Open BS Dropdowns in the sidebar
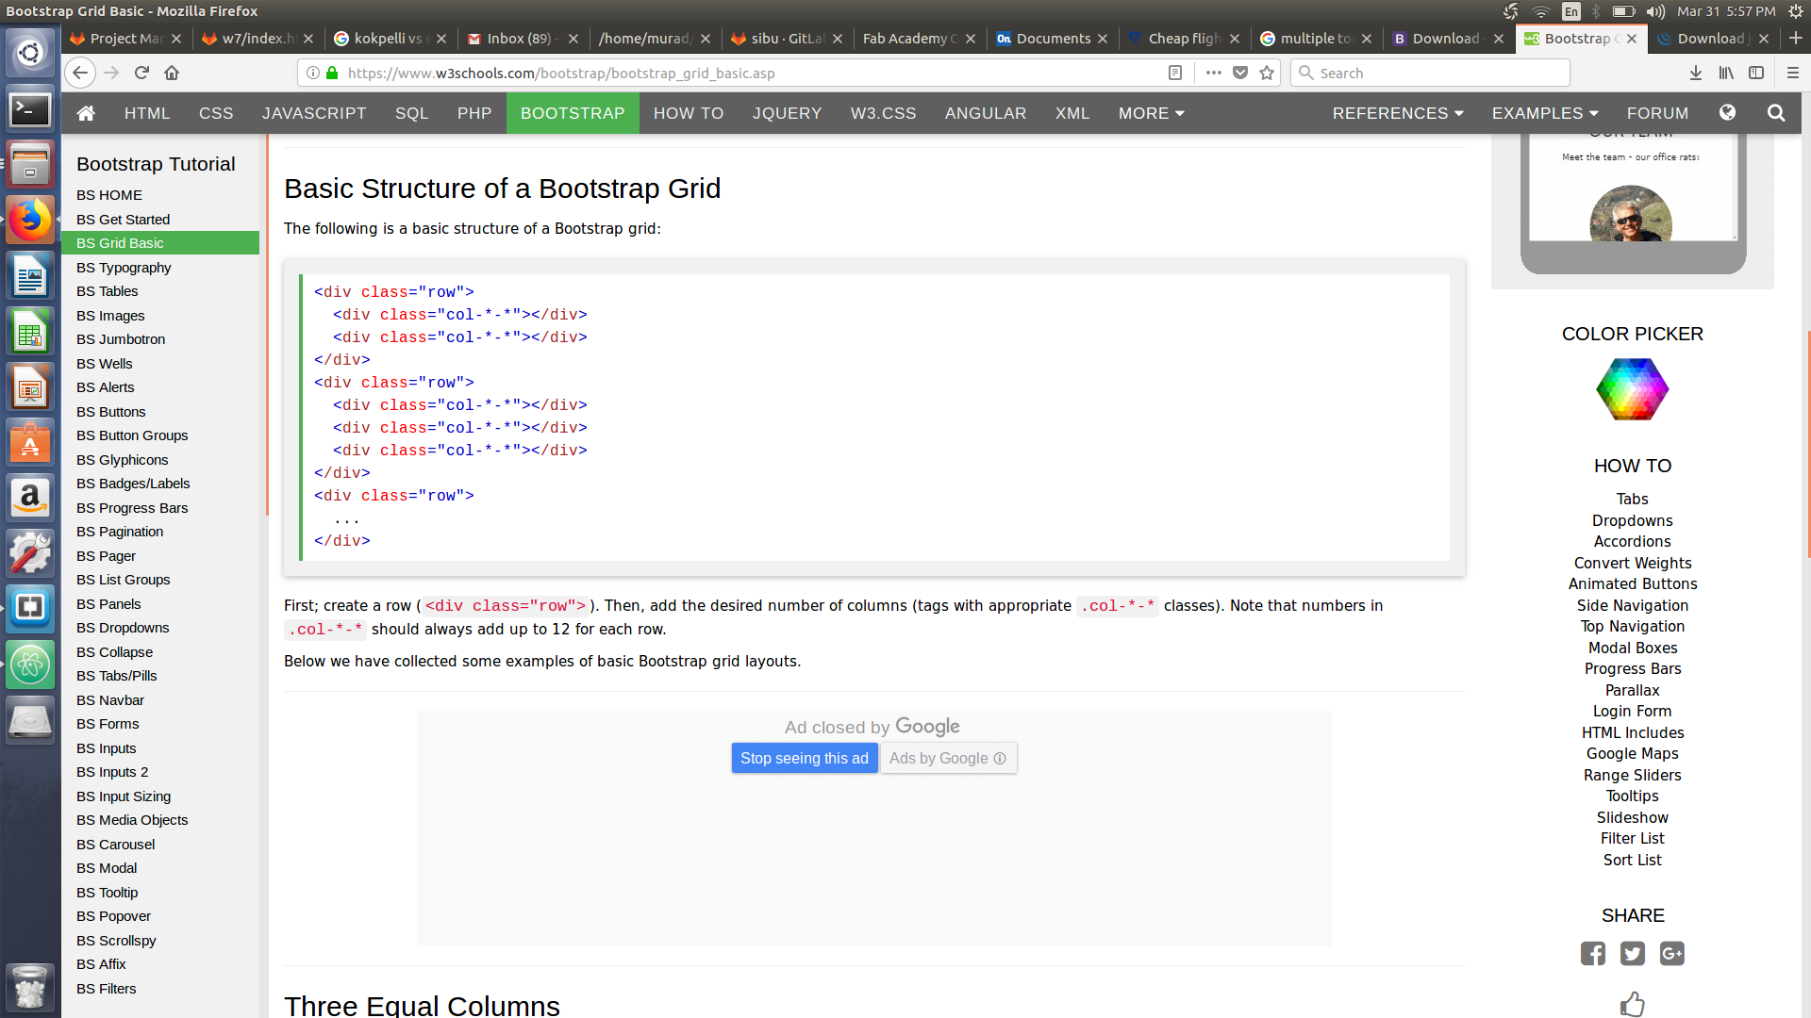Screen dimensions: 1811x1018 coord(123,628)
